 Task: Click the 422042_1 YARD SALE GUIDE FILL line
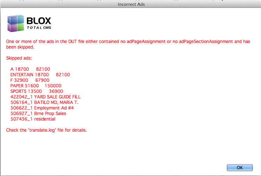coord(45,97)
